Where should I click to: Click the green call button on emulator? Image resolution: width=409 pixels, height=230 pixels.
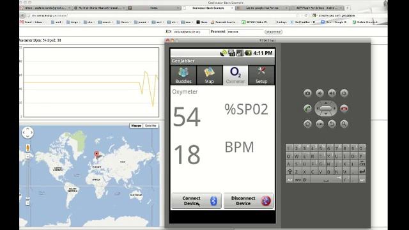point(307,109)
